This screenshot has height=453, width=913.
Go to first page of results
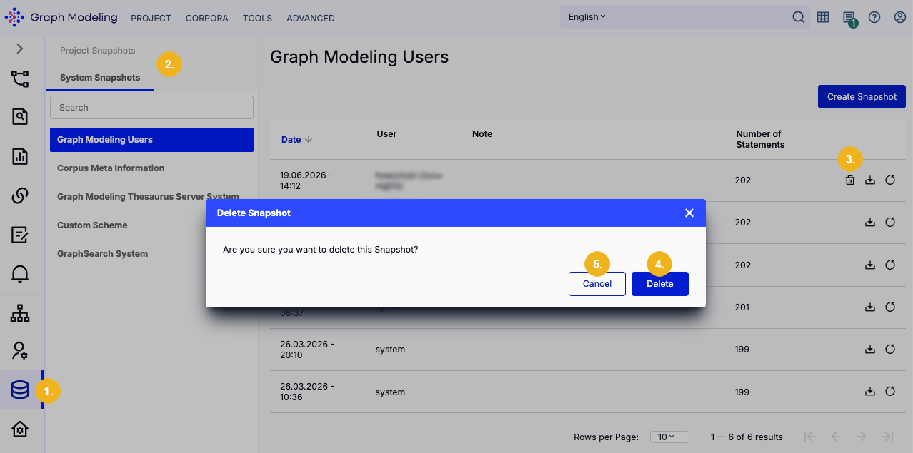810,437
